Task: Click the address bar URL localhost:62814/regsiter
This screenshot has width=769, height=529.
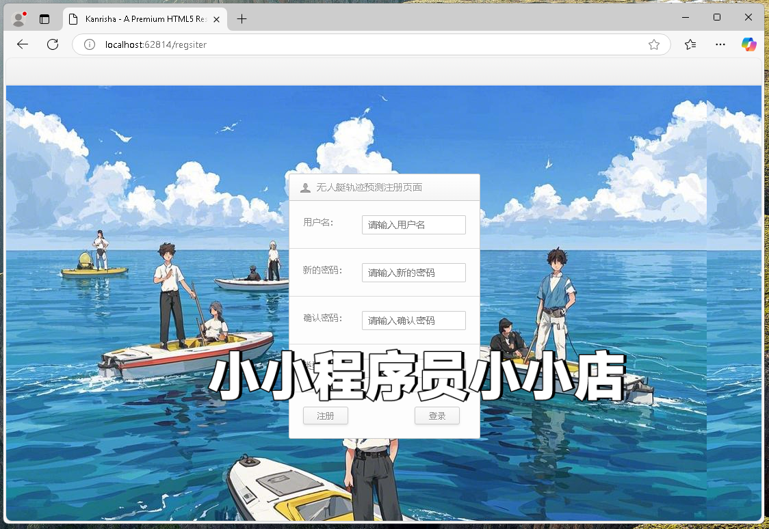Action: (156, 44)
